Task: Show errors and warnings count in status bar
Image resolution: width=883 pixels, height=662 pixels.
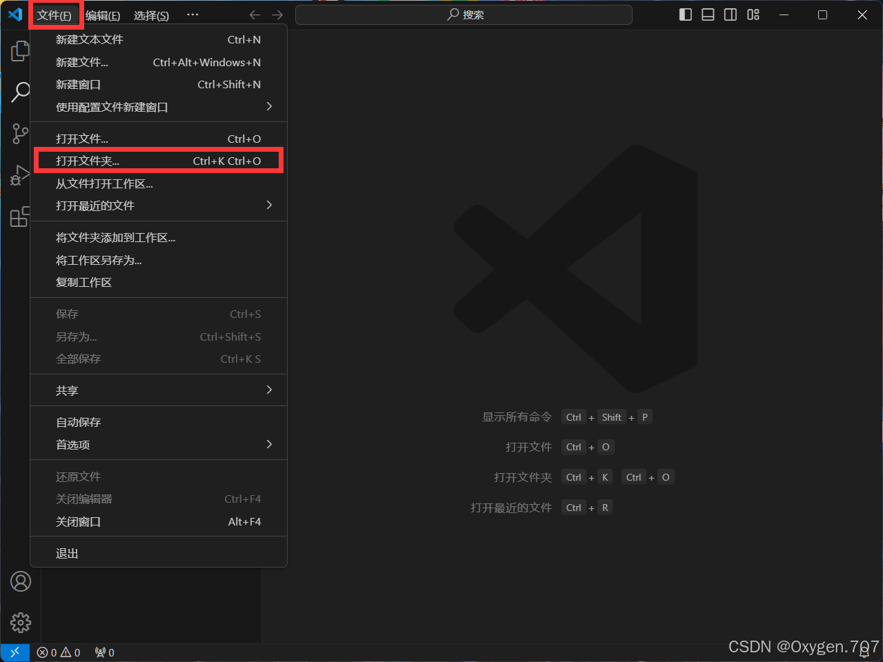Action: tap(59, 652)
